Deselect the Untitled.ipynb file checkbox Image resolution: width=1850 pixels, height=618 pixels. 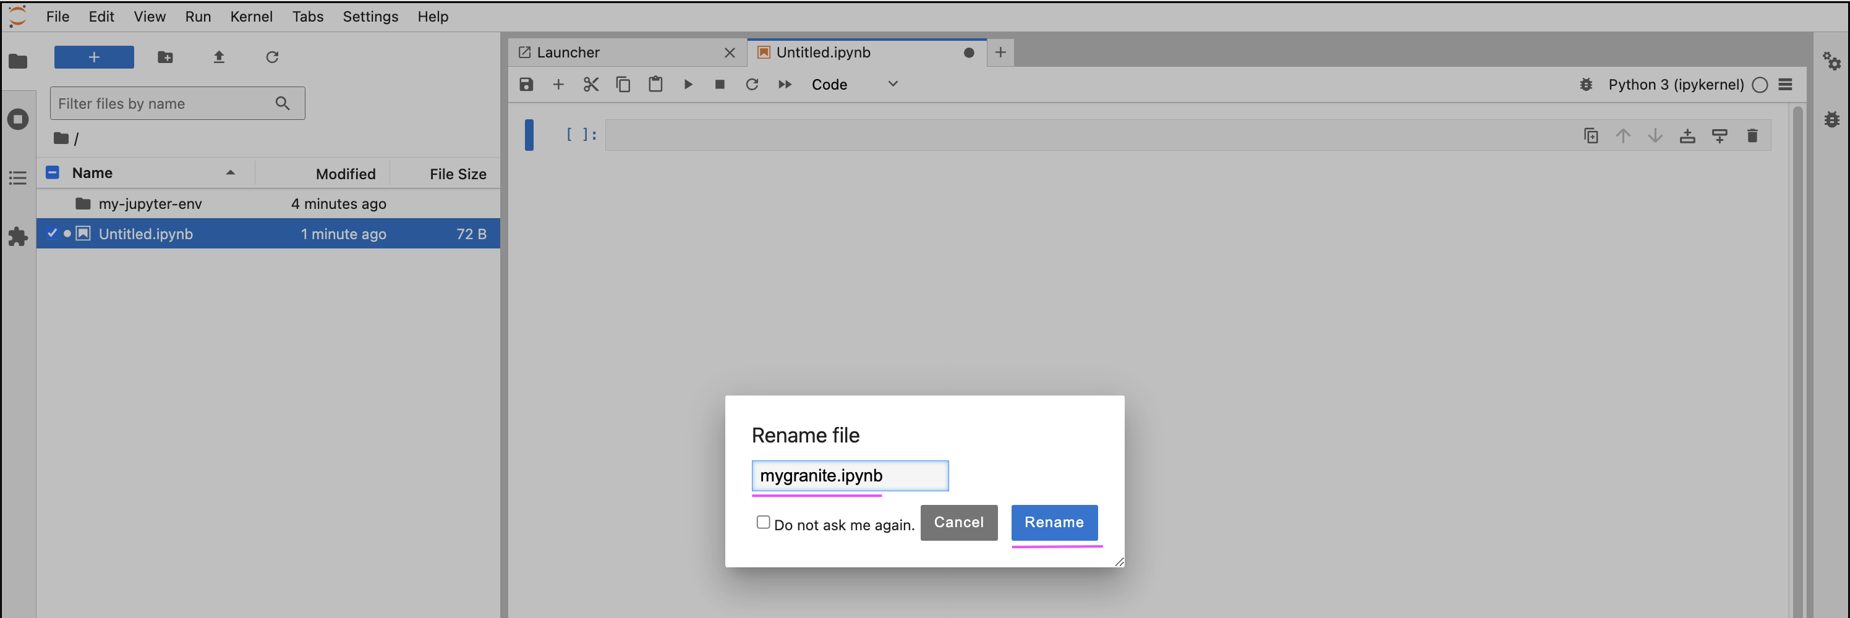[x=52, y=233]
